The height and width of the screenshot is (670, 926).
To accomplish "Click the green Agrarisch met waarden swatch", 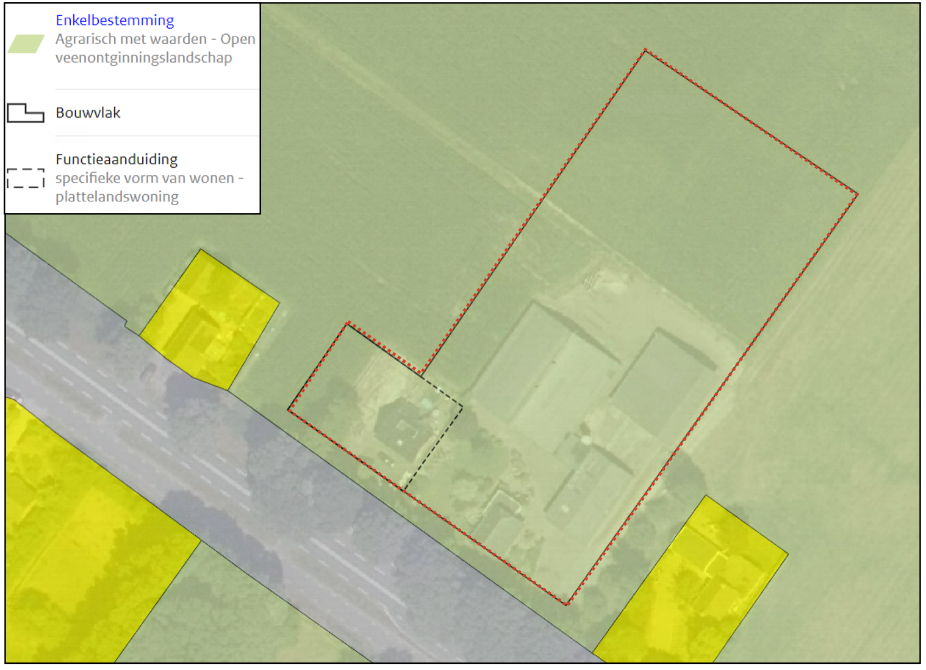I will [x=26, y=44].
